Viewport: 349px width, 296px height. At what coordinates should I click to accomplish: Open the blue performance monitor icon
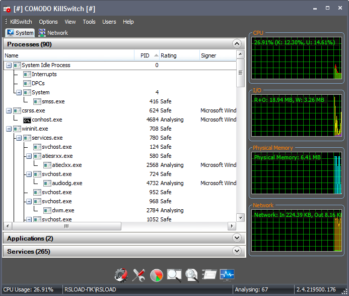[x=227, y=275]
